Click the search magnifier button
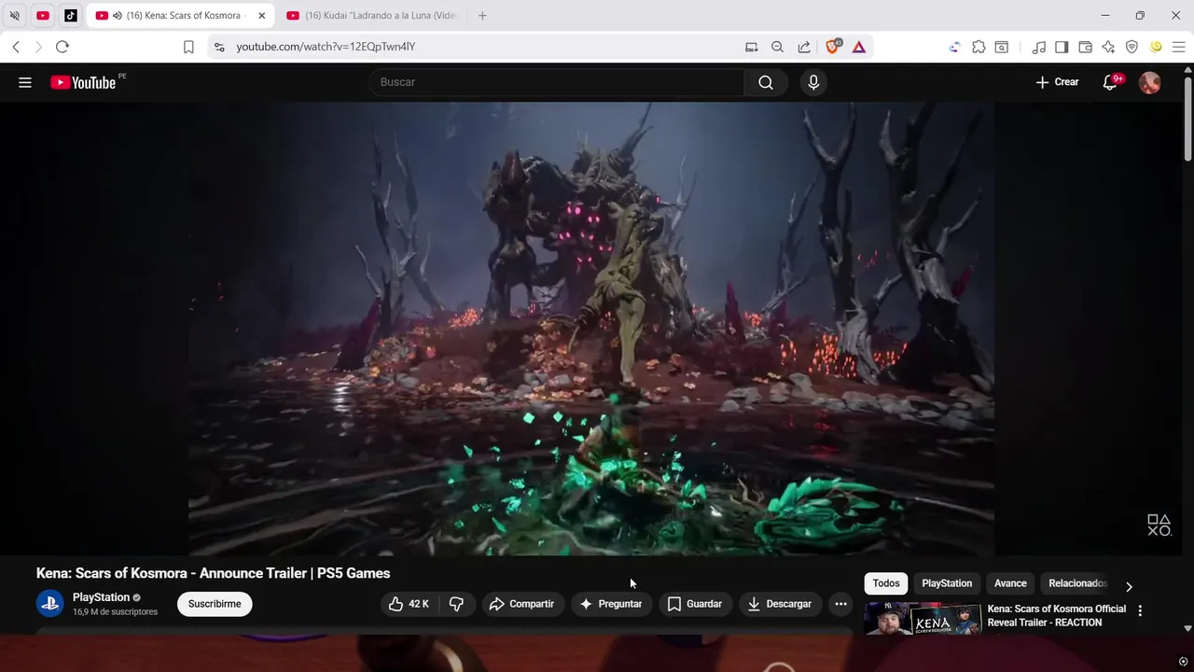This screenshot has width=1194, height=672. pos(766,82)
